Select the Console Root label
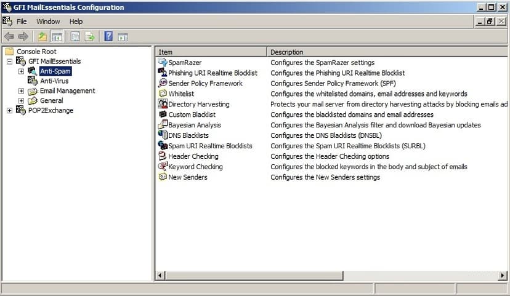The image size is (510, 296). click(x=36, y=51)
